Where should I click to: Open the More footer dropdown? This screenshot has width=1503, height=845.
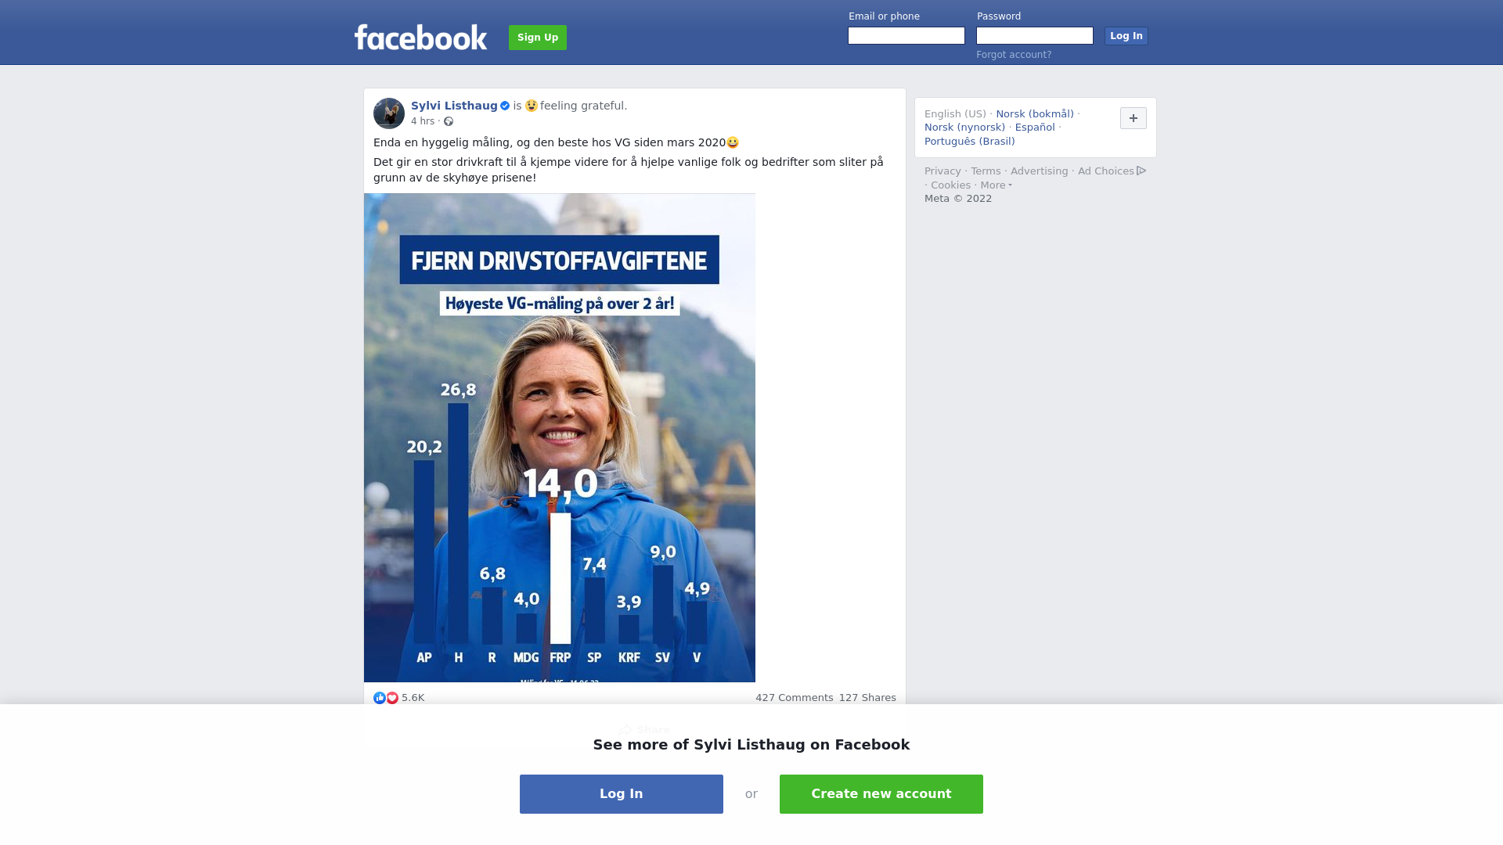[x=997, y=185]
